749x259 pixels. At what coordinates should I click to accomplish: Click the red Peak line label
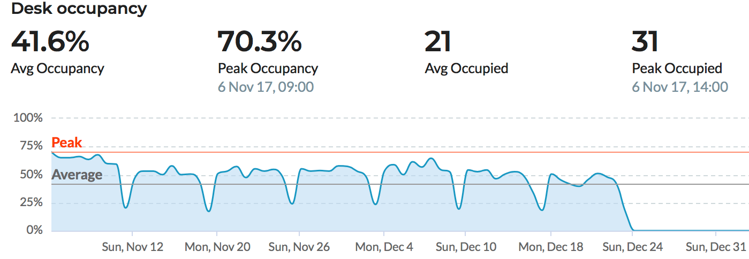pyautogui.click(x=67, y=143)
